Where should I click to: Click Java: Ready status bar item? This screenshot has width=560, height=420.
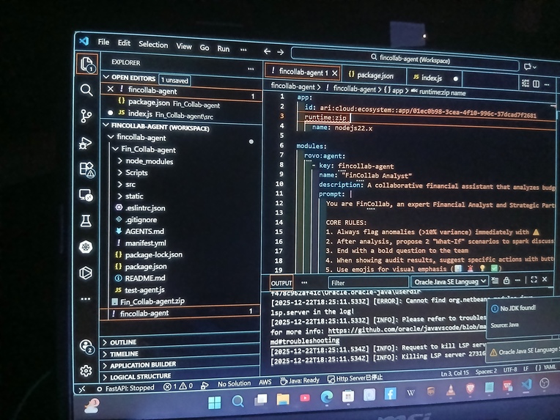click(x=299, y=380)
